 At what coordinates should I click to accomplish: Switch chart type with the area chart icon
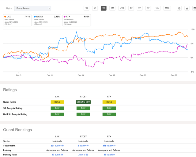click(x=187, y=8)
